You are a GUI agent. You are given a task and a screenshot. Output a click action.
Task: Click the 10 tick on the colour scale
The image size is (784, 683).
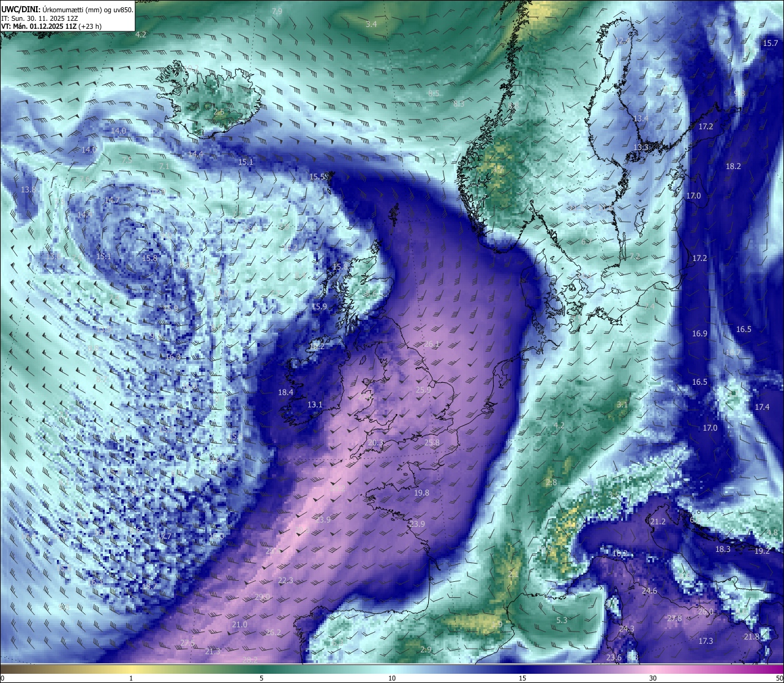coord(392,677)
